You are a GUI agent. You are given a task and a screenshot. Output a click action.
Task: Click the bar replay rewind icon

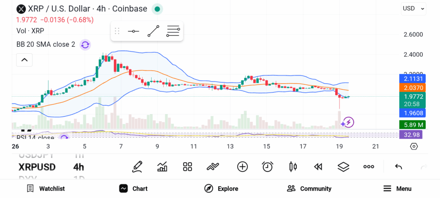point(318,167)
